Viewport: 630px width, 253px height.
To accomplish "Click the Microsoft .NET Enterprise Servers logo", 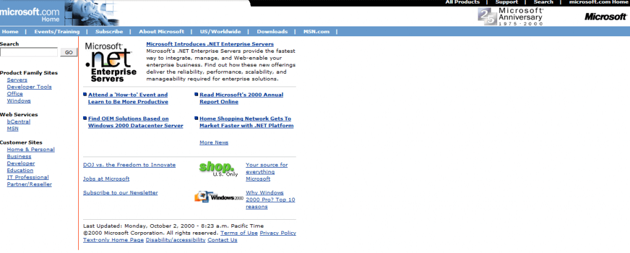I will pos(111,62).
